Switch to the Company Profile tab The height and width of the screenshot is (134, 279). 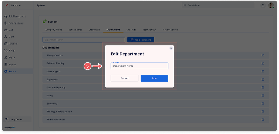coord(54,30)
